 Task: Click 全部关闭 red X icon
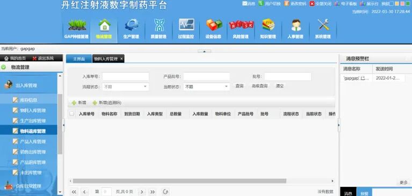312,4
